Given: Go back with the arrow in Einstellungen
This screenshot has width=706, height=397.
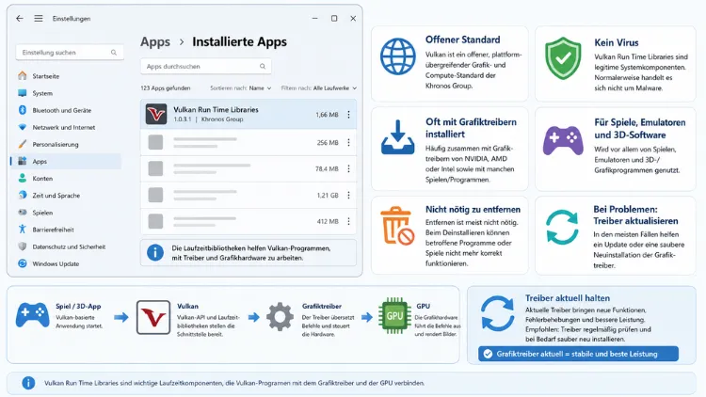Looking at the screenshot, I should pyautogui.click(x=20, y=19).
